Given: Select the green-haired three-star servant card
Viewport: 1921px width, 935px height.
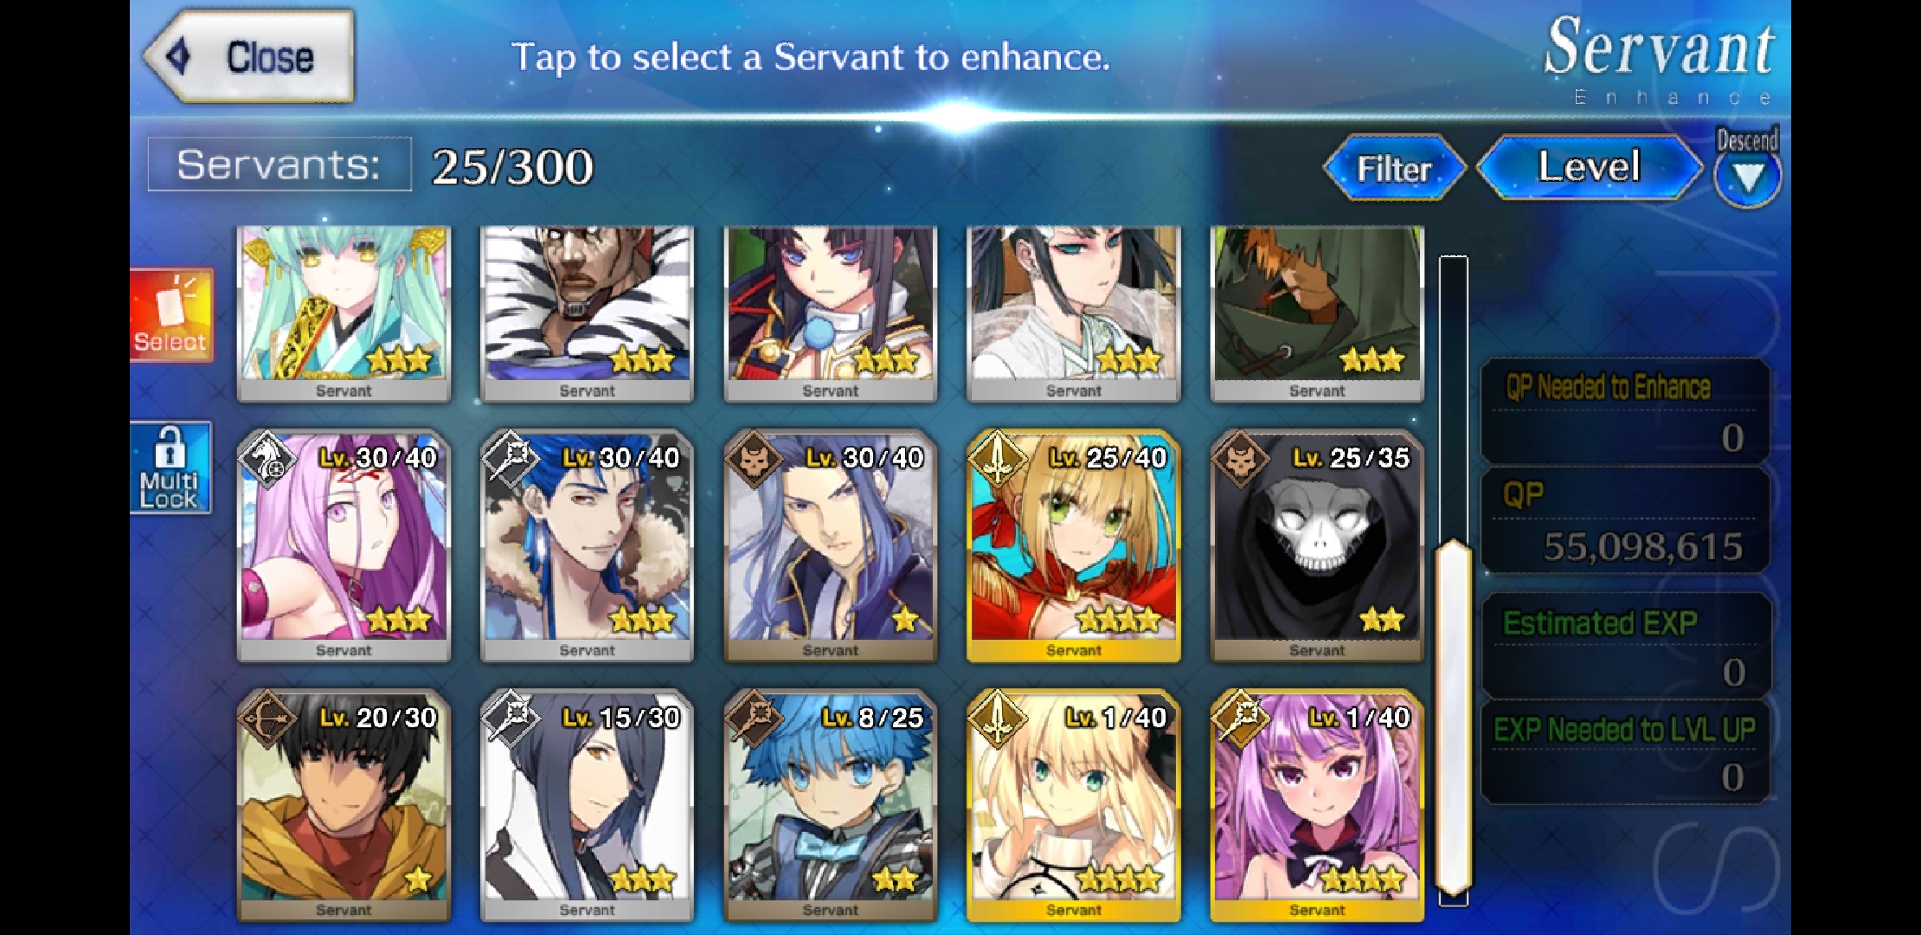Looking at the screenshot, I should pos(344,314).
